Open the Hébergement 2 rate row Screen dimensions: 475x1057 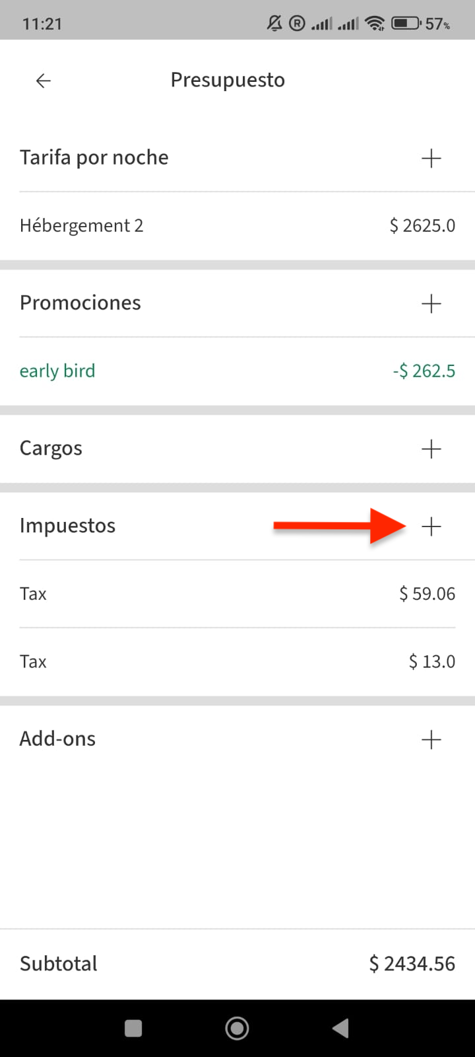pyautogui.click(x=237, y=226)
